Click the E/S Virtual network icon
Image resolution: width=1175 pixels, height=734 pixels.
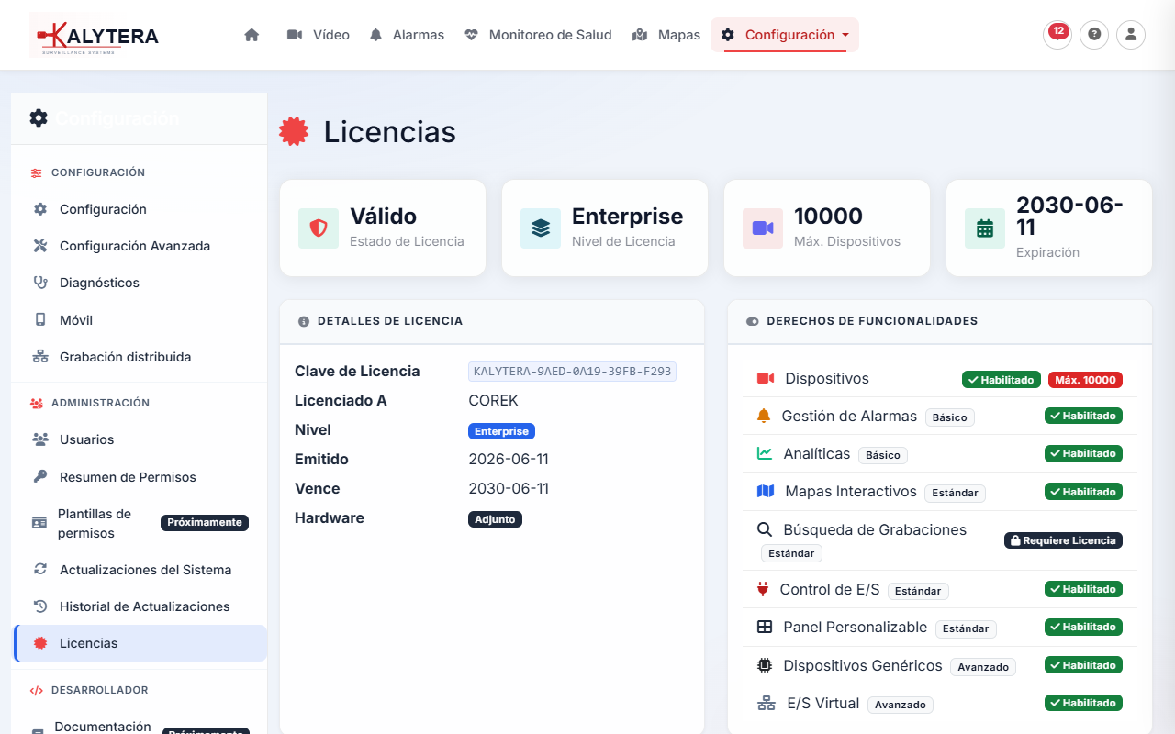[767, 704]
